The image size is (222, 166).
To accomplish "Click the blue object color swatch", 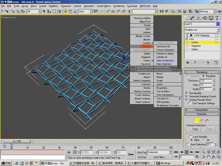I will click(x=218, y=24).
